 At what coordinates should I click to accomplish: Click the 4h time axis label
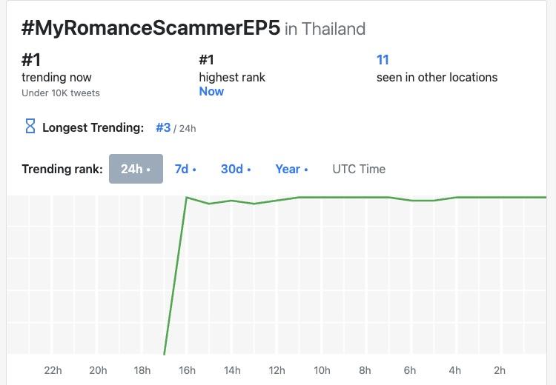coord(454,370)
